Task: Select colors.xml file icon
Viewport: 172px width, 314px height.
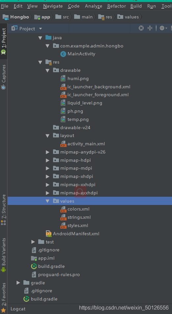Action: 63,209
